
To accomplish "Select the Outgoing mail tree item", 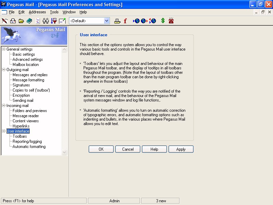I will (x=18, y=70).
